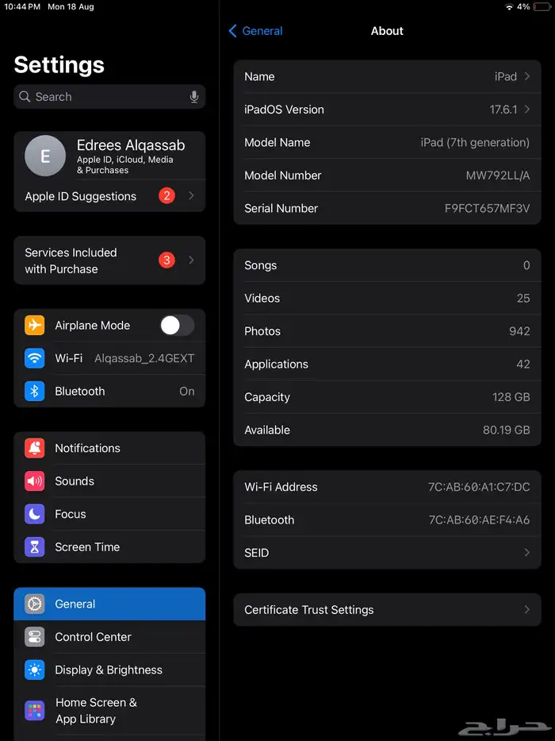Tap the Control Center icon
Screen dimensions: 555x741
click(34, 637)
